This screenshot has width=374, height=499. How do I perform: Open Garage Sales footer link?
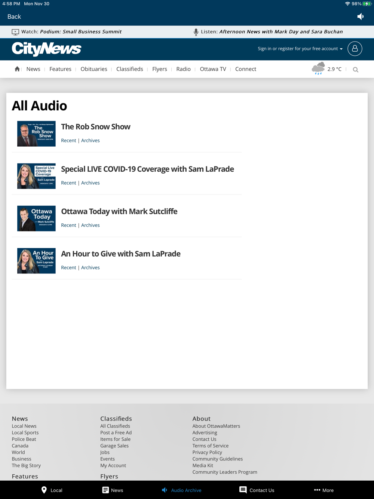(114, 446)
